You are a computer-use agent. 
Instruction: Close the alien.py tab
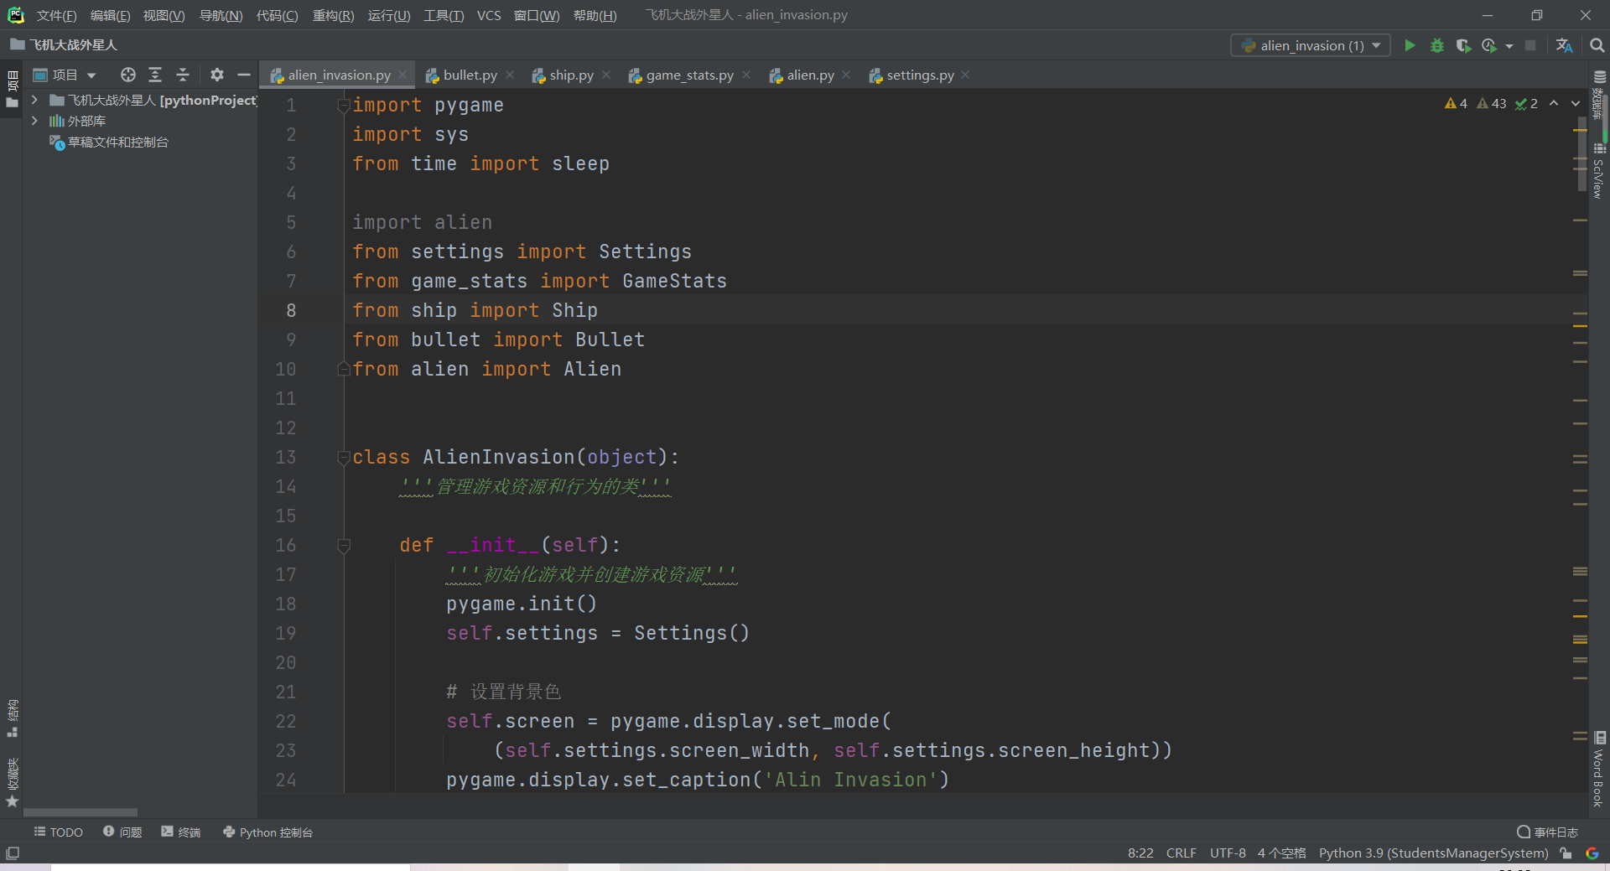(846, 75)
